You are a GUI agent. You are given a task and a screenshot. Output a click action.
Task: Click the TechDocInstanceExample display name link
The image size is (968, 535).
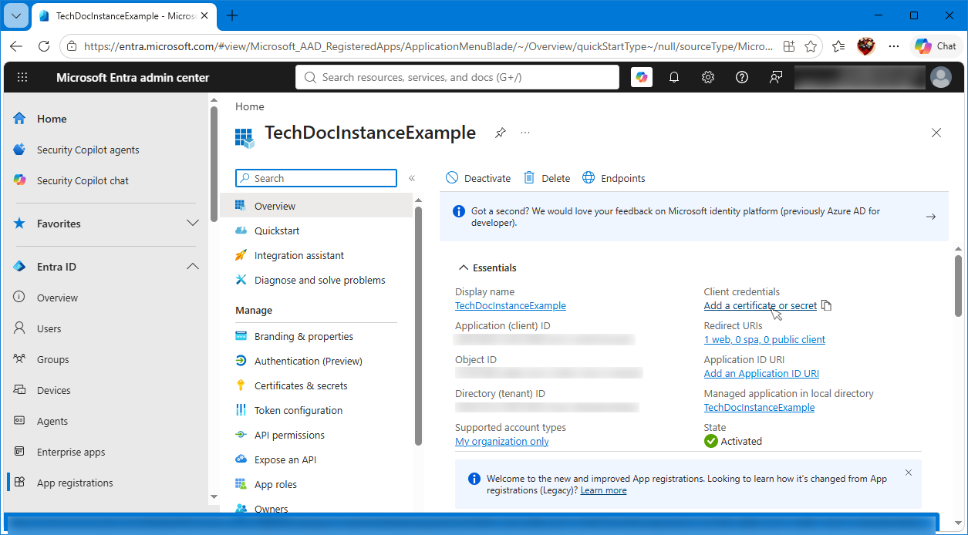[x=511, y=306]
